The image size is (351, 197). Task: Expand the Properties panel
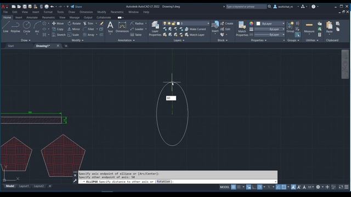point(258,40)
